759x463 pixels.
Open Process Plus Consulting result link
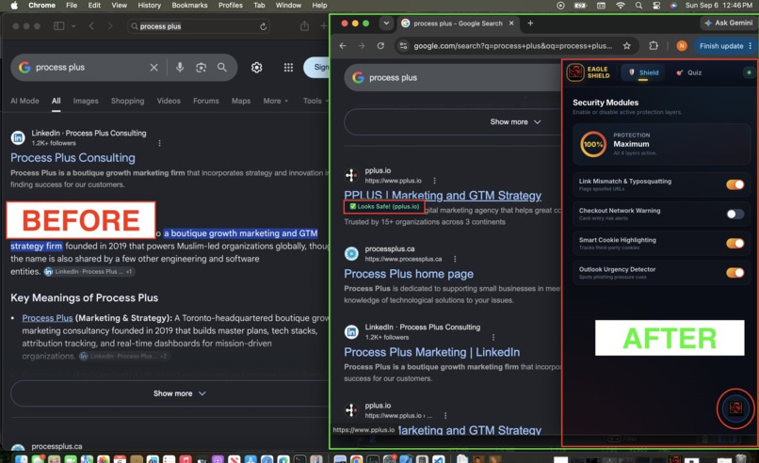73,158
